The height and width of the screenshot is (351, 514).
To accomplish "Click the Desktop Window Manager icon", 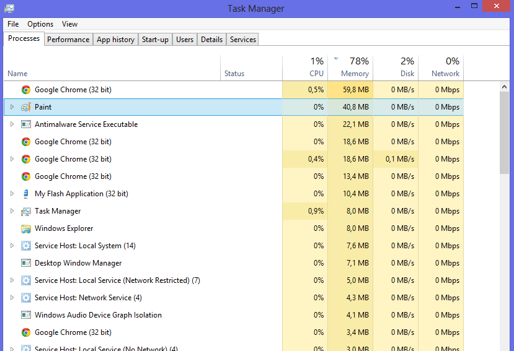I will tap(25, 263).
